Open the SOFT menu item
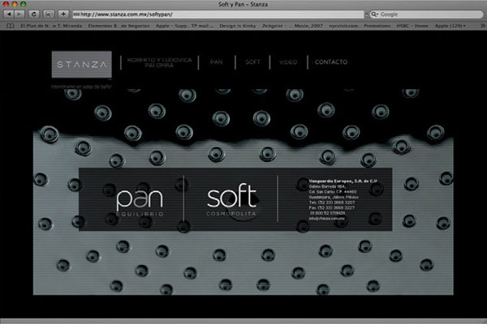The height and width of the screenshot is (324, 487). [252, 62]
